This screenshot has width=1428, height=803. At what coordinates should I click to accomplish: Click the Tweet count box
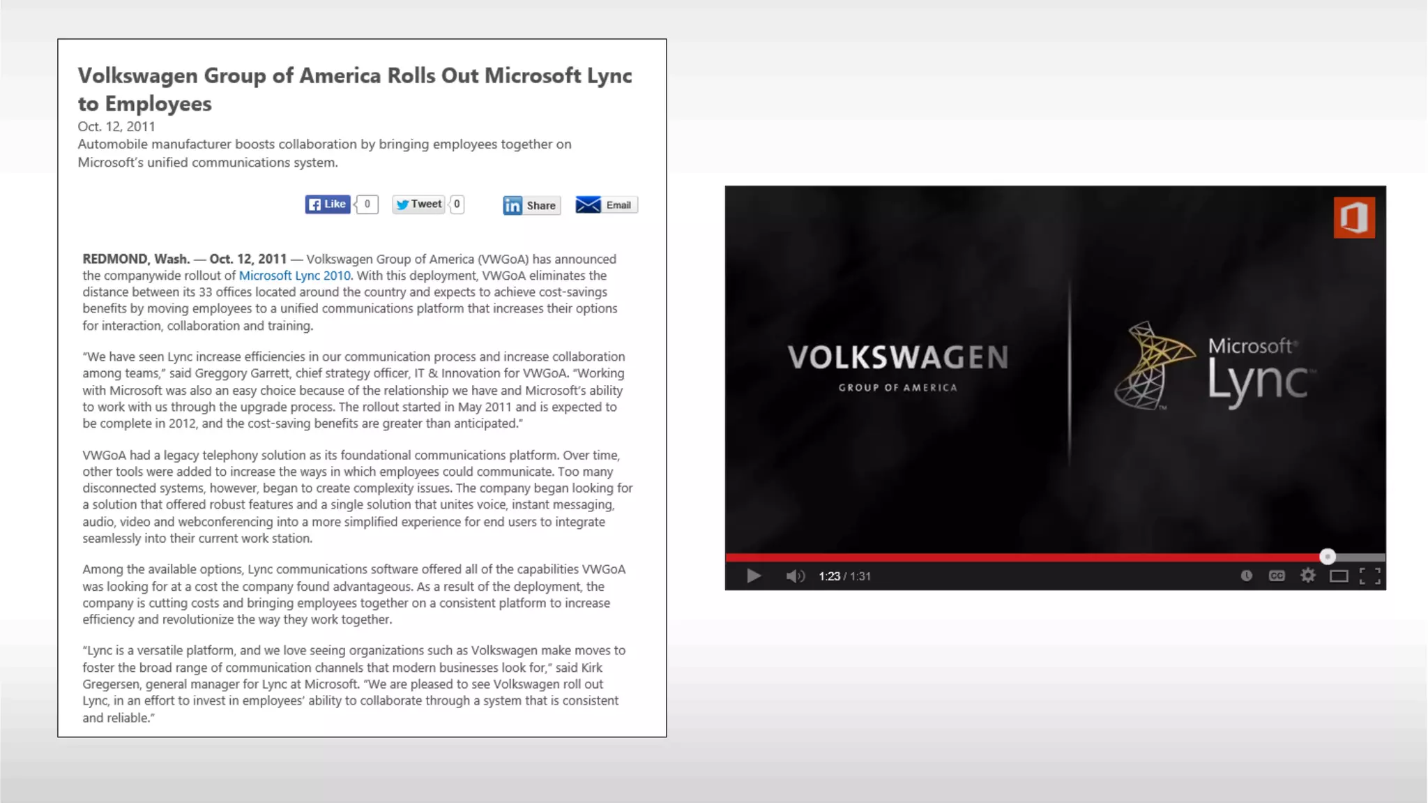(457, 204)
